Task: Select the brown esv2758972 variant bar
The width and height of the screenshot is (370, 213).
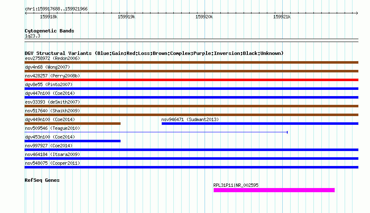Action: point(191,62)
